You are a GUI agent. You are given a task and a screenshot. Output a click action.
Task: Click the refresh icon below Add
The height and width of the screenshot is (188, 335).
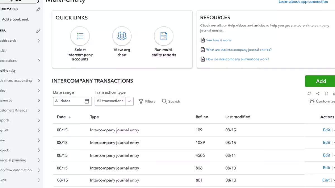point(309,94)
